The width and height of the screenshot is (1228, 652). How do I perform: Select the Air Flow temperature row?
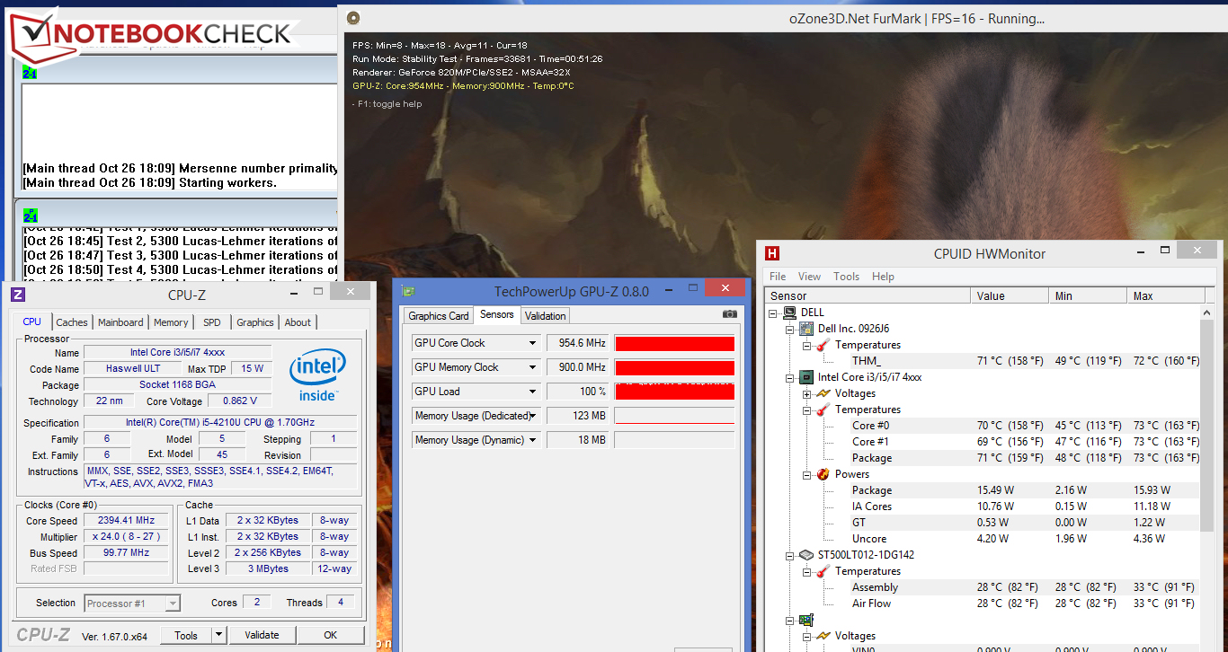pyautogui.click(x=1025, y=604)
